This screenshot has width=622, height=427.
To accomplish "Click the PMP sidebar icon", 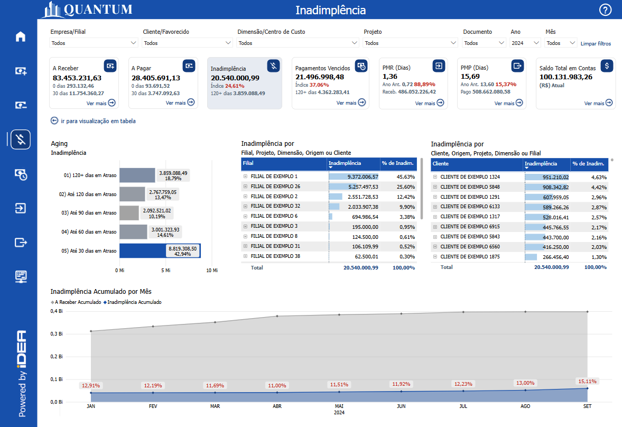I will pyautogui.click(x=21, y=243).
